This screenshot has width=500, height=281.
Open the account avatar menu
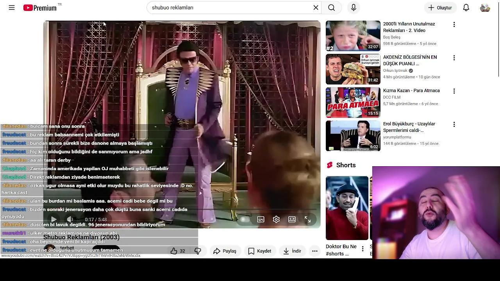pos(485,7)
